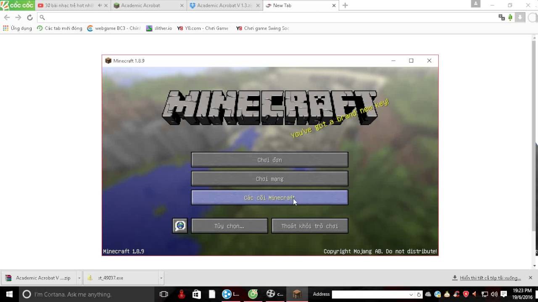Open Windows Store taskbar icon
Screen dimensions: 538x302
point(197,294)
